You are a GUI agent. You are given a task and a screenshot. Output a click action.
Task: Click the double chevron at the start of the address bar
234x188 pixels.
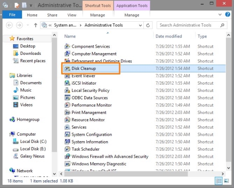50,25
